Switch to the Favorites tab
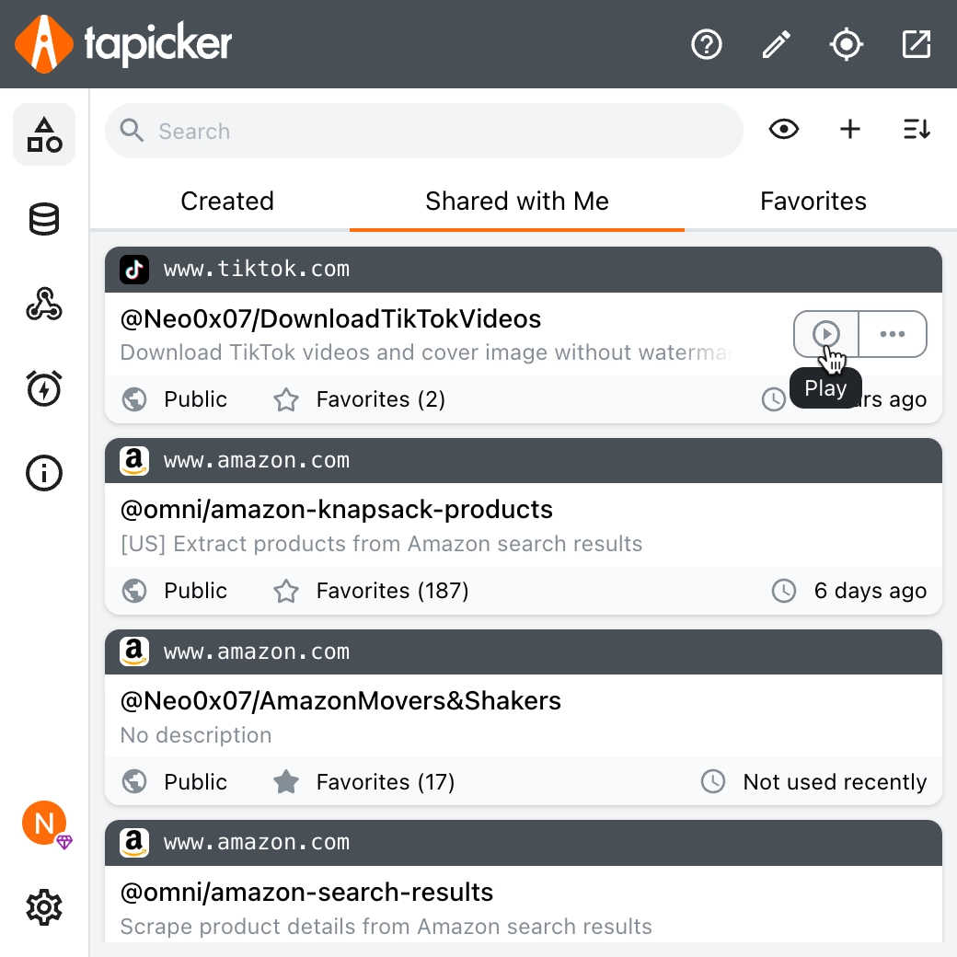This screenshot has height=957, width=957. [813, 202]
